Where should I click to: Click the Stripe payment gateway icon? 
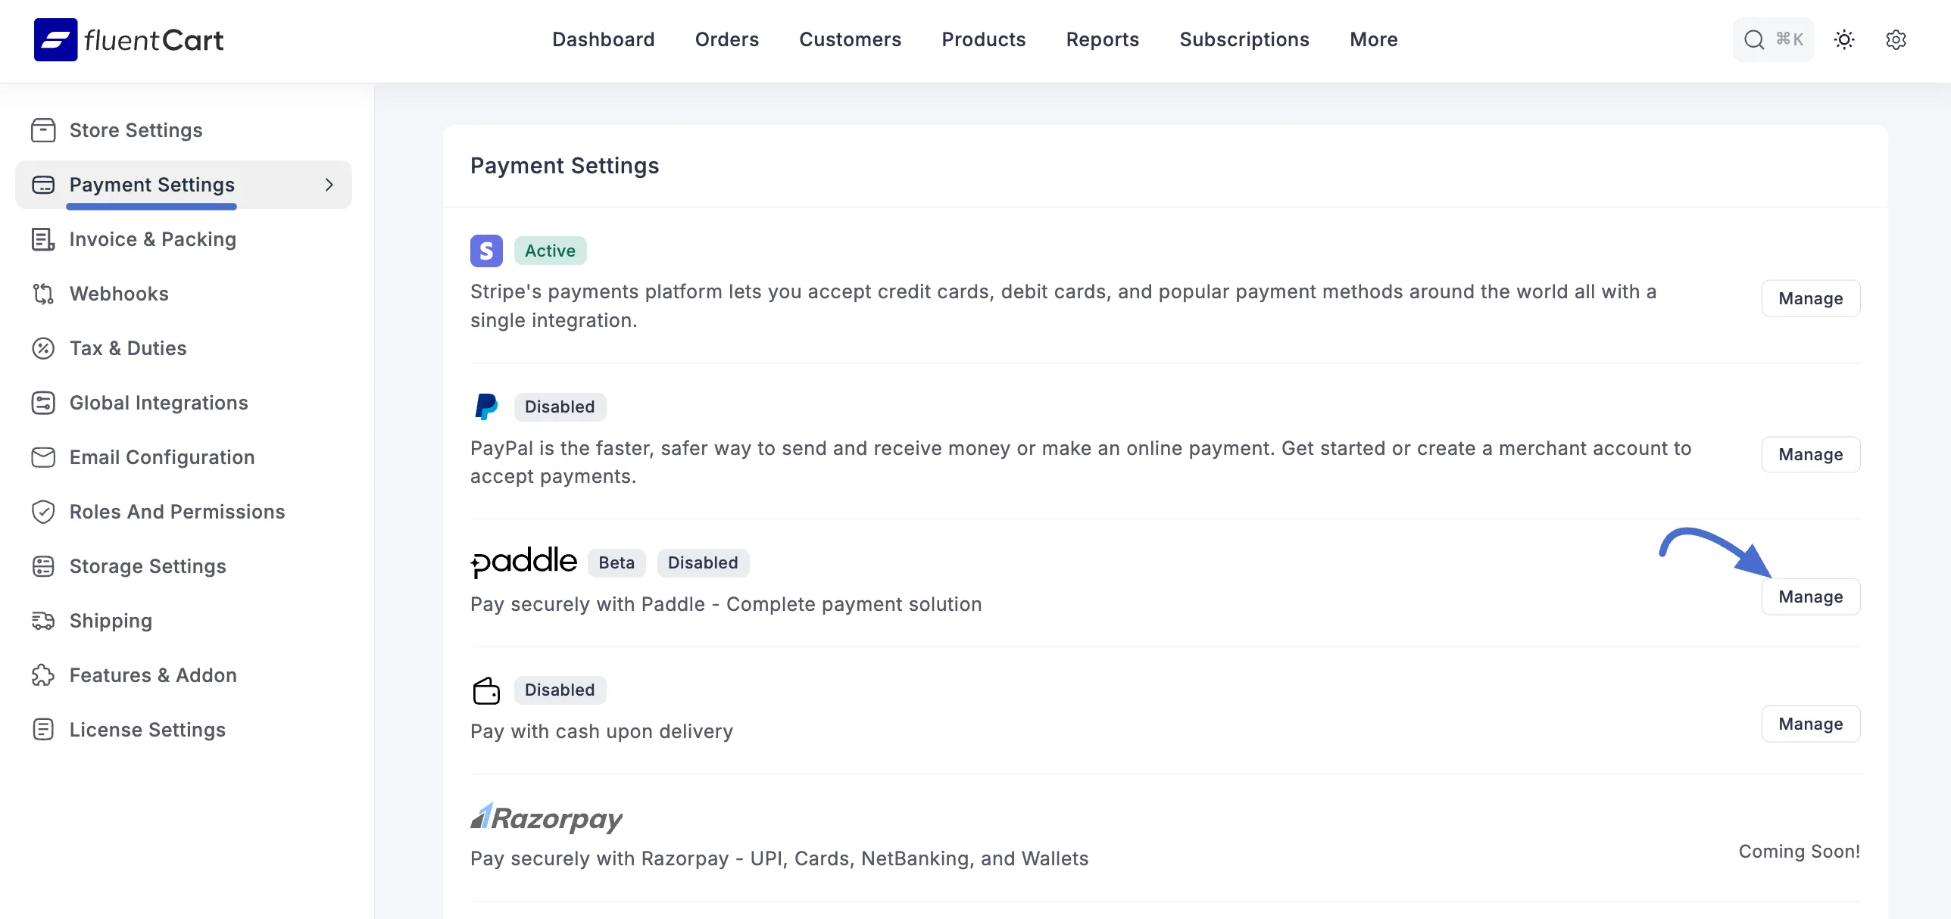coord(486,251)
